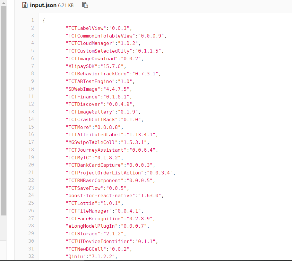Select line number 32

tap(31, 256)
